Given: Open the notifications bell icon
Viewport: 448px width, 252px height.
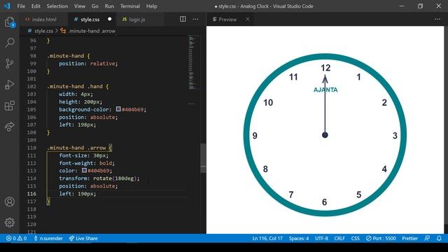Looking at the screenshot, I should (439, 238).
